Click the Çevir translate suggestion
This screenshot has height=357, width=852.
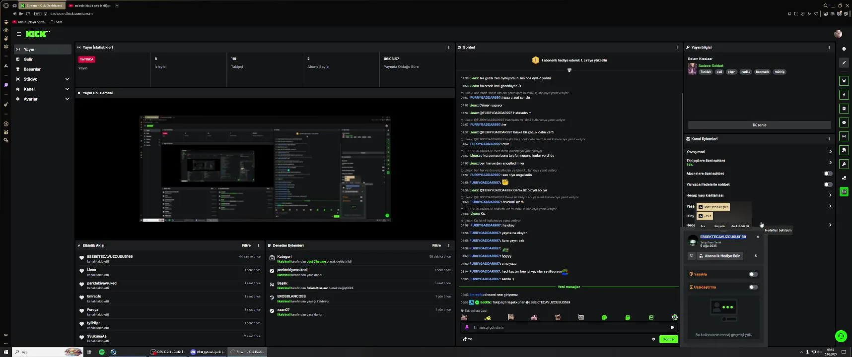(x=705, y=216)
